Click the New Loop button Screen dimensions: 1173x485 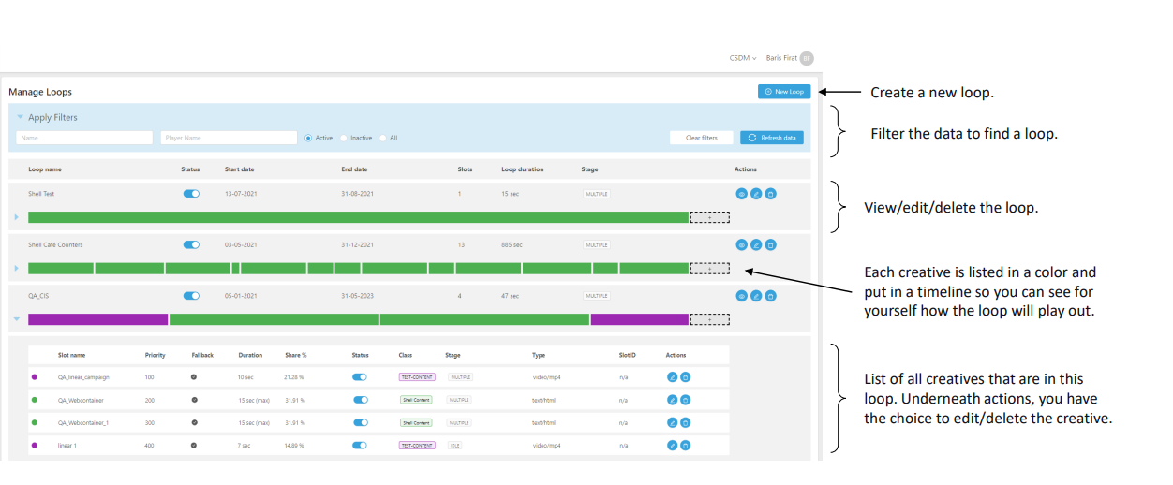(x=784, y=92)
